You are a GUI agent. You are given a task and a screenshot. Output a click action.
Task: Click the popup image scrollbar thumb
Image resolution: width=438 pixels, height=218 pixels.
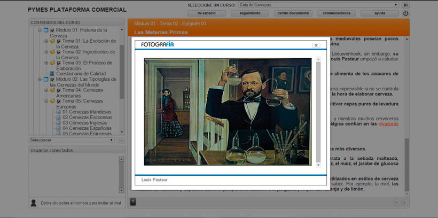pos(318,112)
